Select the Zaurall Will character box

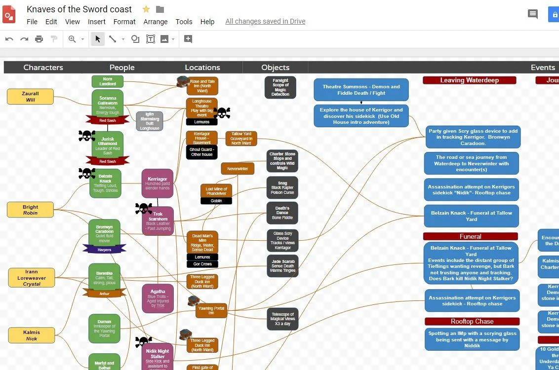pyautogui.click(x=30, y=97)
